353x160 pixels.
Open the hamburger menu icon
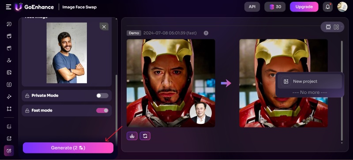pos(8,7)
